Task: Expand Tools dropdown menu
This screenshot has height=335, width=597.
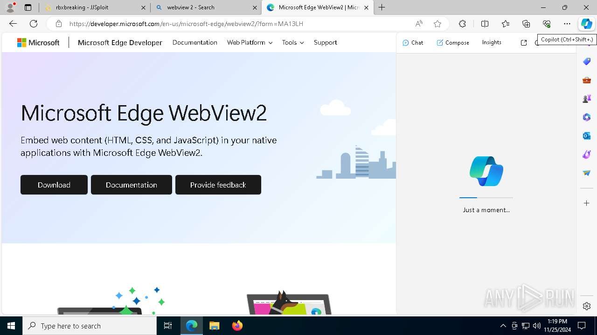Action: (x=293, y=42)
